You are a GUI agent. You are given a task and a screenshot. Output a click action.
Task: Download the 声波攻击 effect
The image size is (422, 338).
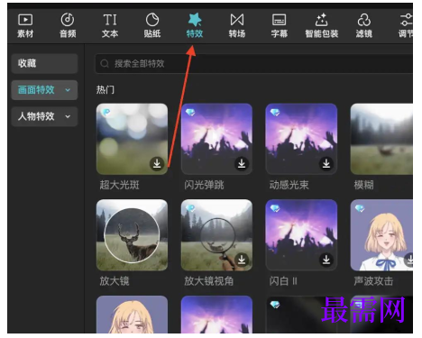point(408,260)
